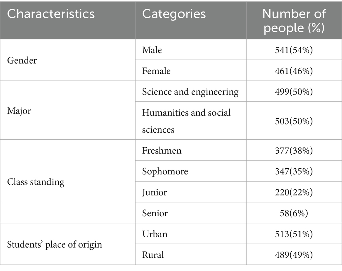This screenshot has height=271, width=342.
Task: Click the 503(50%) value cell
Action: (x=294, y=121)
